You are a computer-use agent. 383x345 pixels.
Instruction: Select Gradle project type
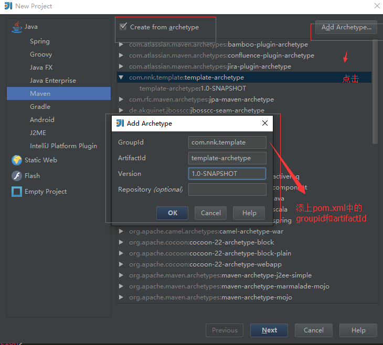40,107
